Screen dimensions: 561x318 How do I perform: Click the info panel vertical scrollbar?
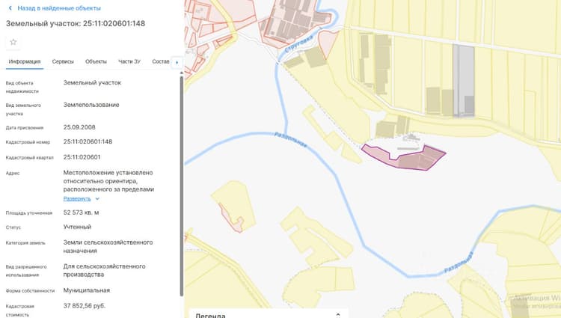182,184
